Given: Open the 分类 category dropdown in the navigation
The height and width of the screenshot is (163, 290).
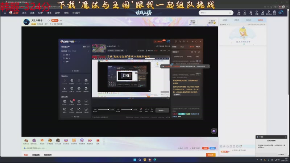Looking at the screenshot, I should coord(40,13).
